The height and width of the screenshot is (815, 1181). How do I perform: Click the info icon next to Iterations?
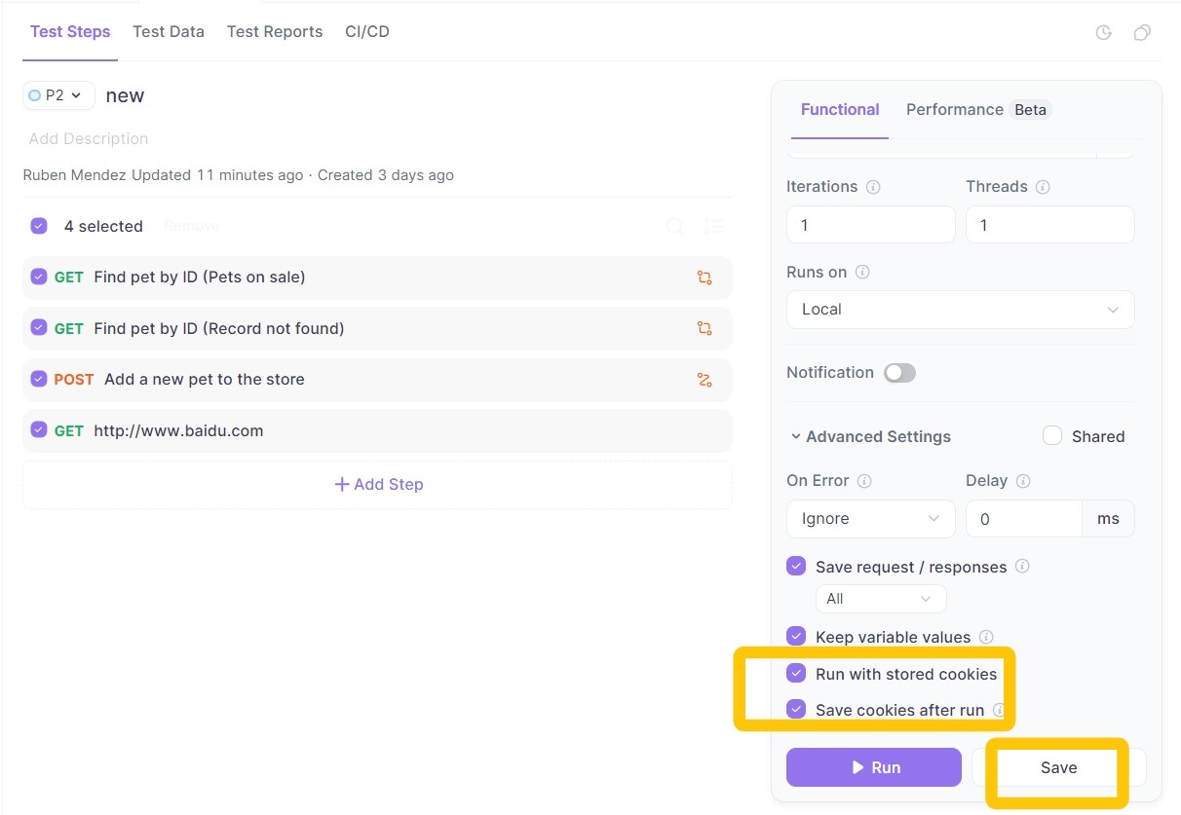point(873,187)
